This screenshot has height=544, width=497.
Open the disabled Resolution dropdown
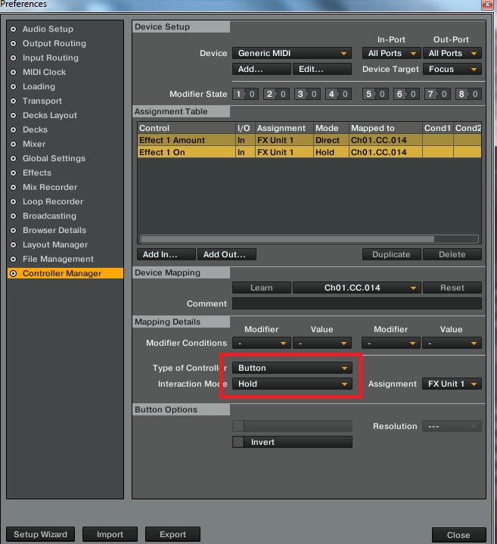(x=452, y=426)
